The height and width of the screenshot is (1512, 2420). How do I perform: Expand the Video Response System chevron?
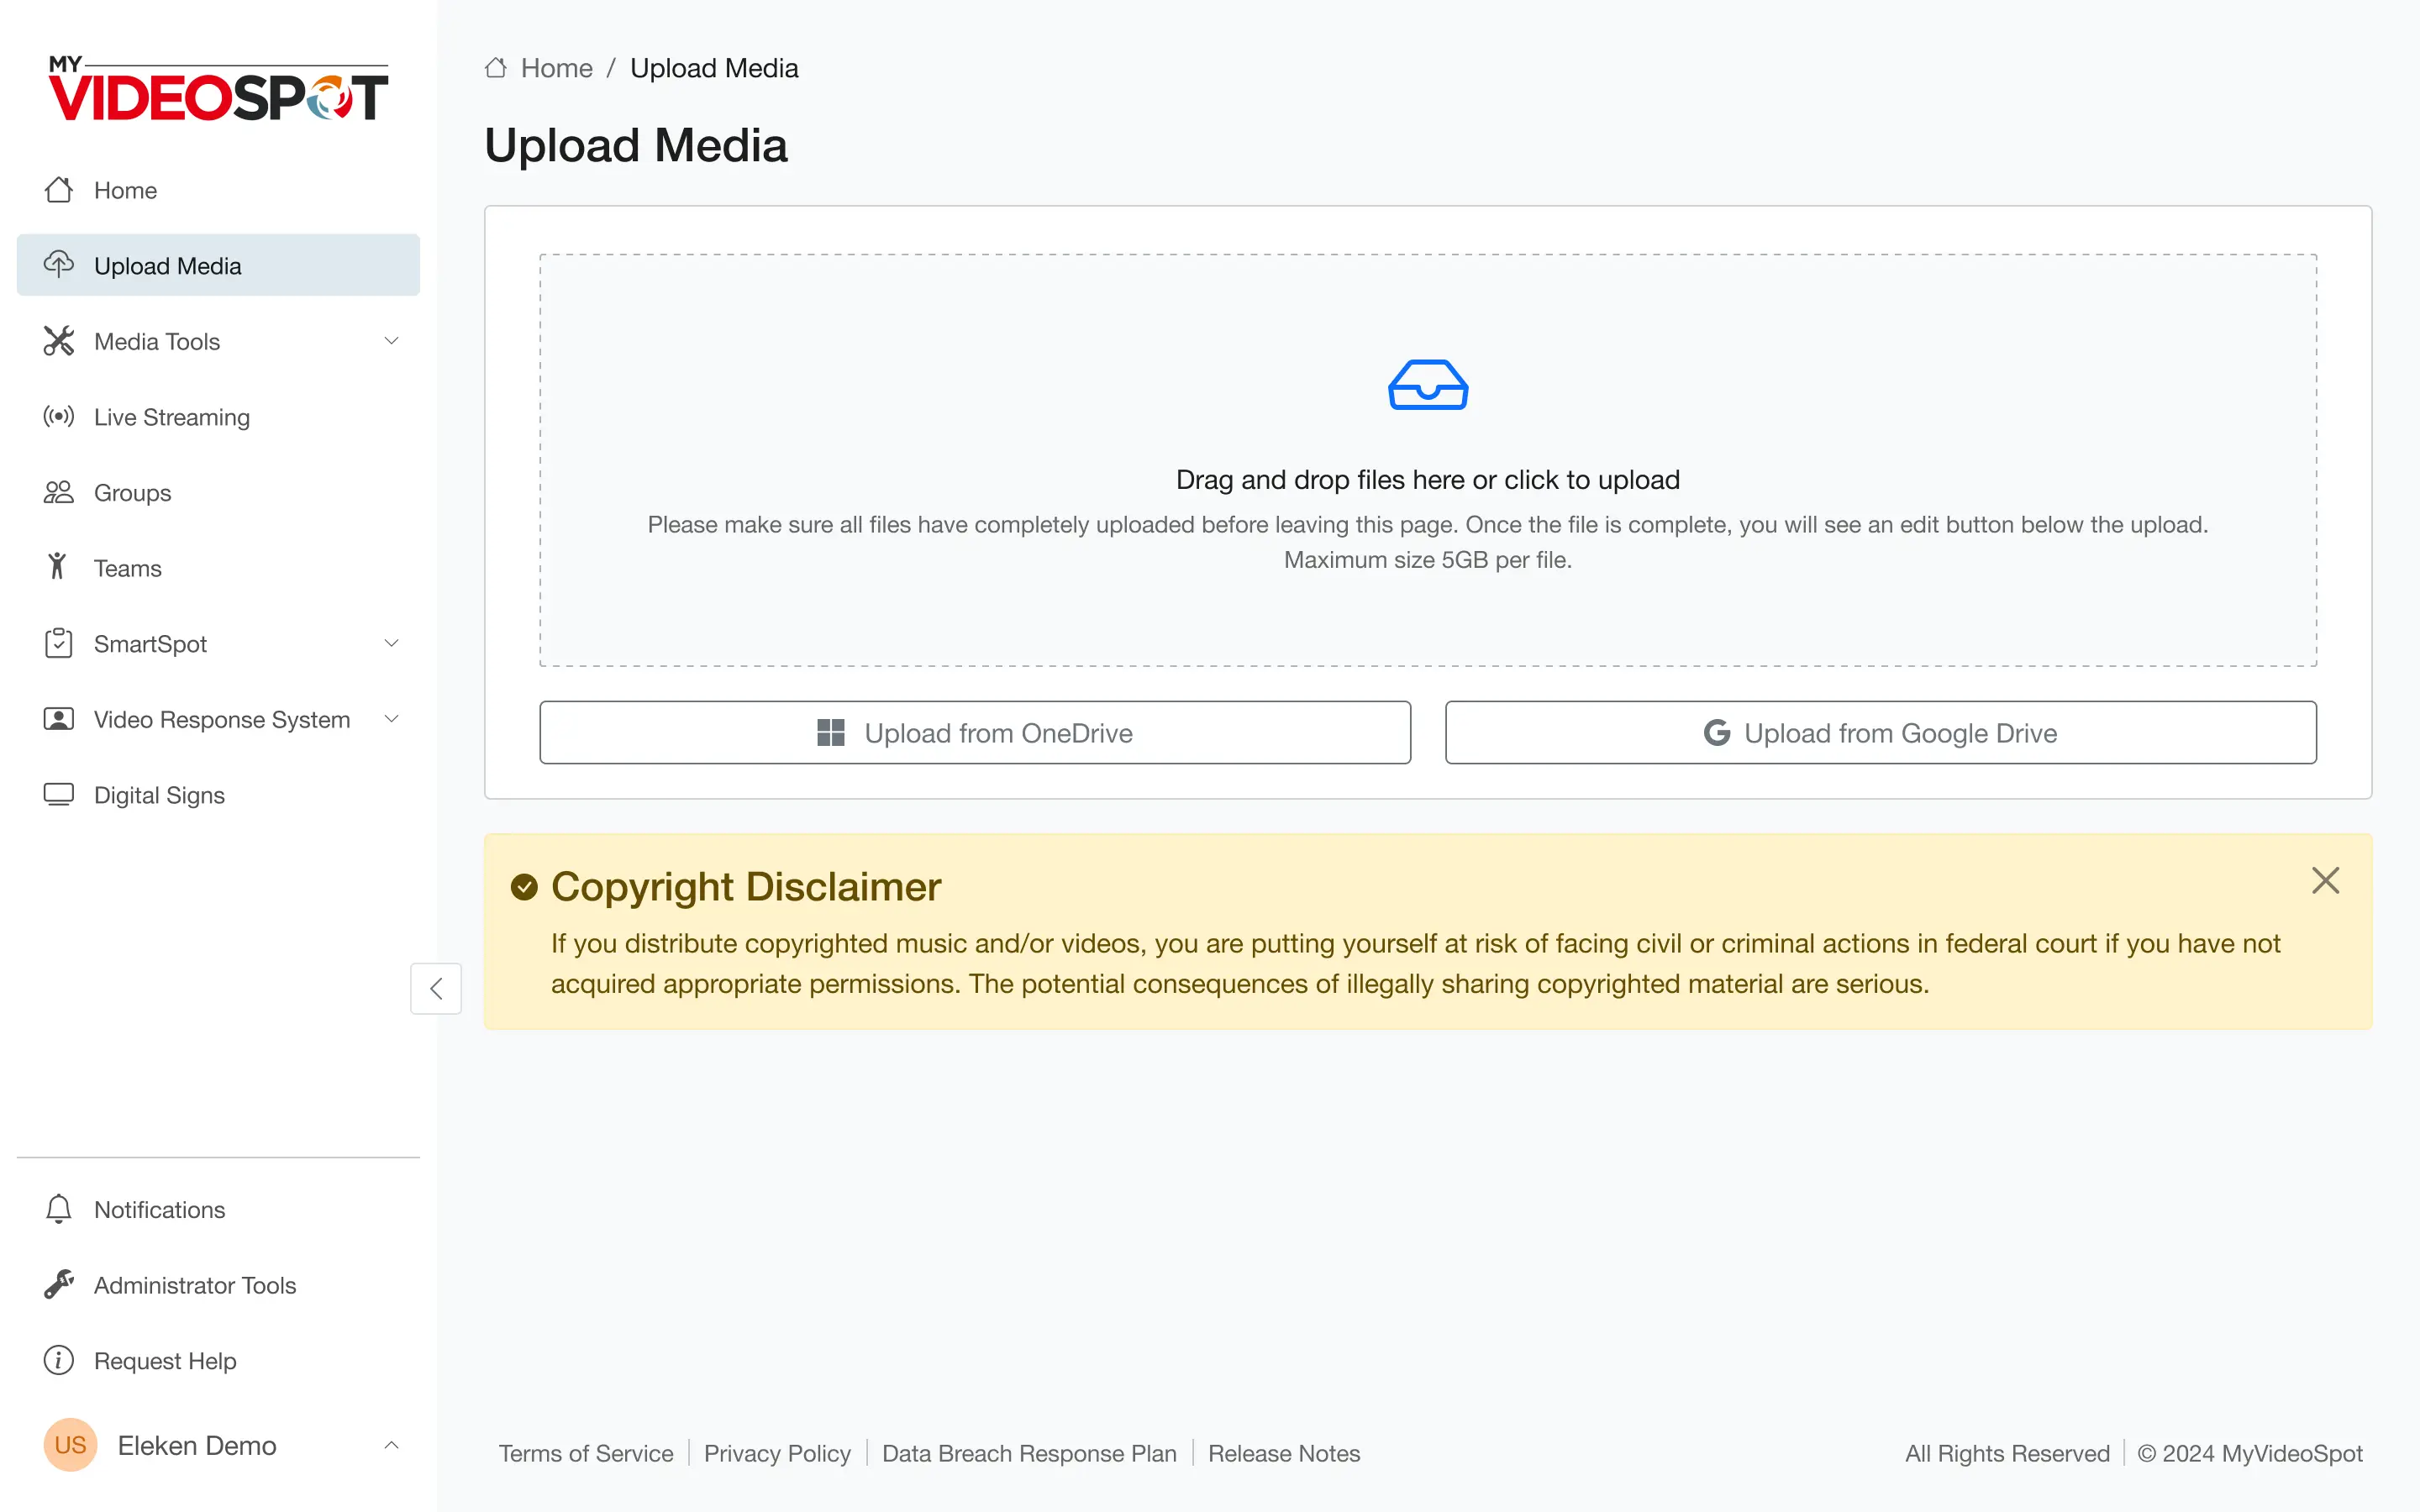(391, 719)
